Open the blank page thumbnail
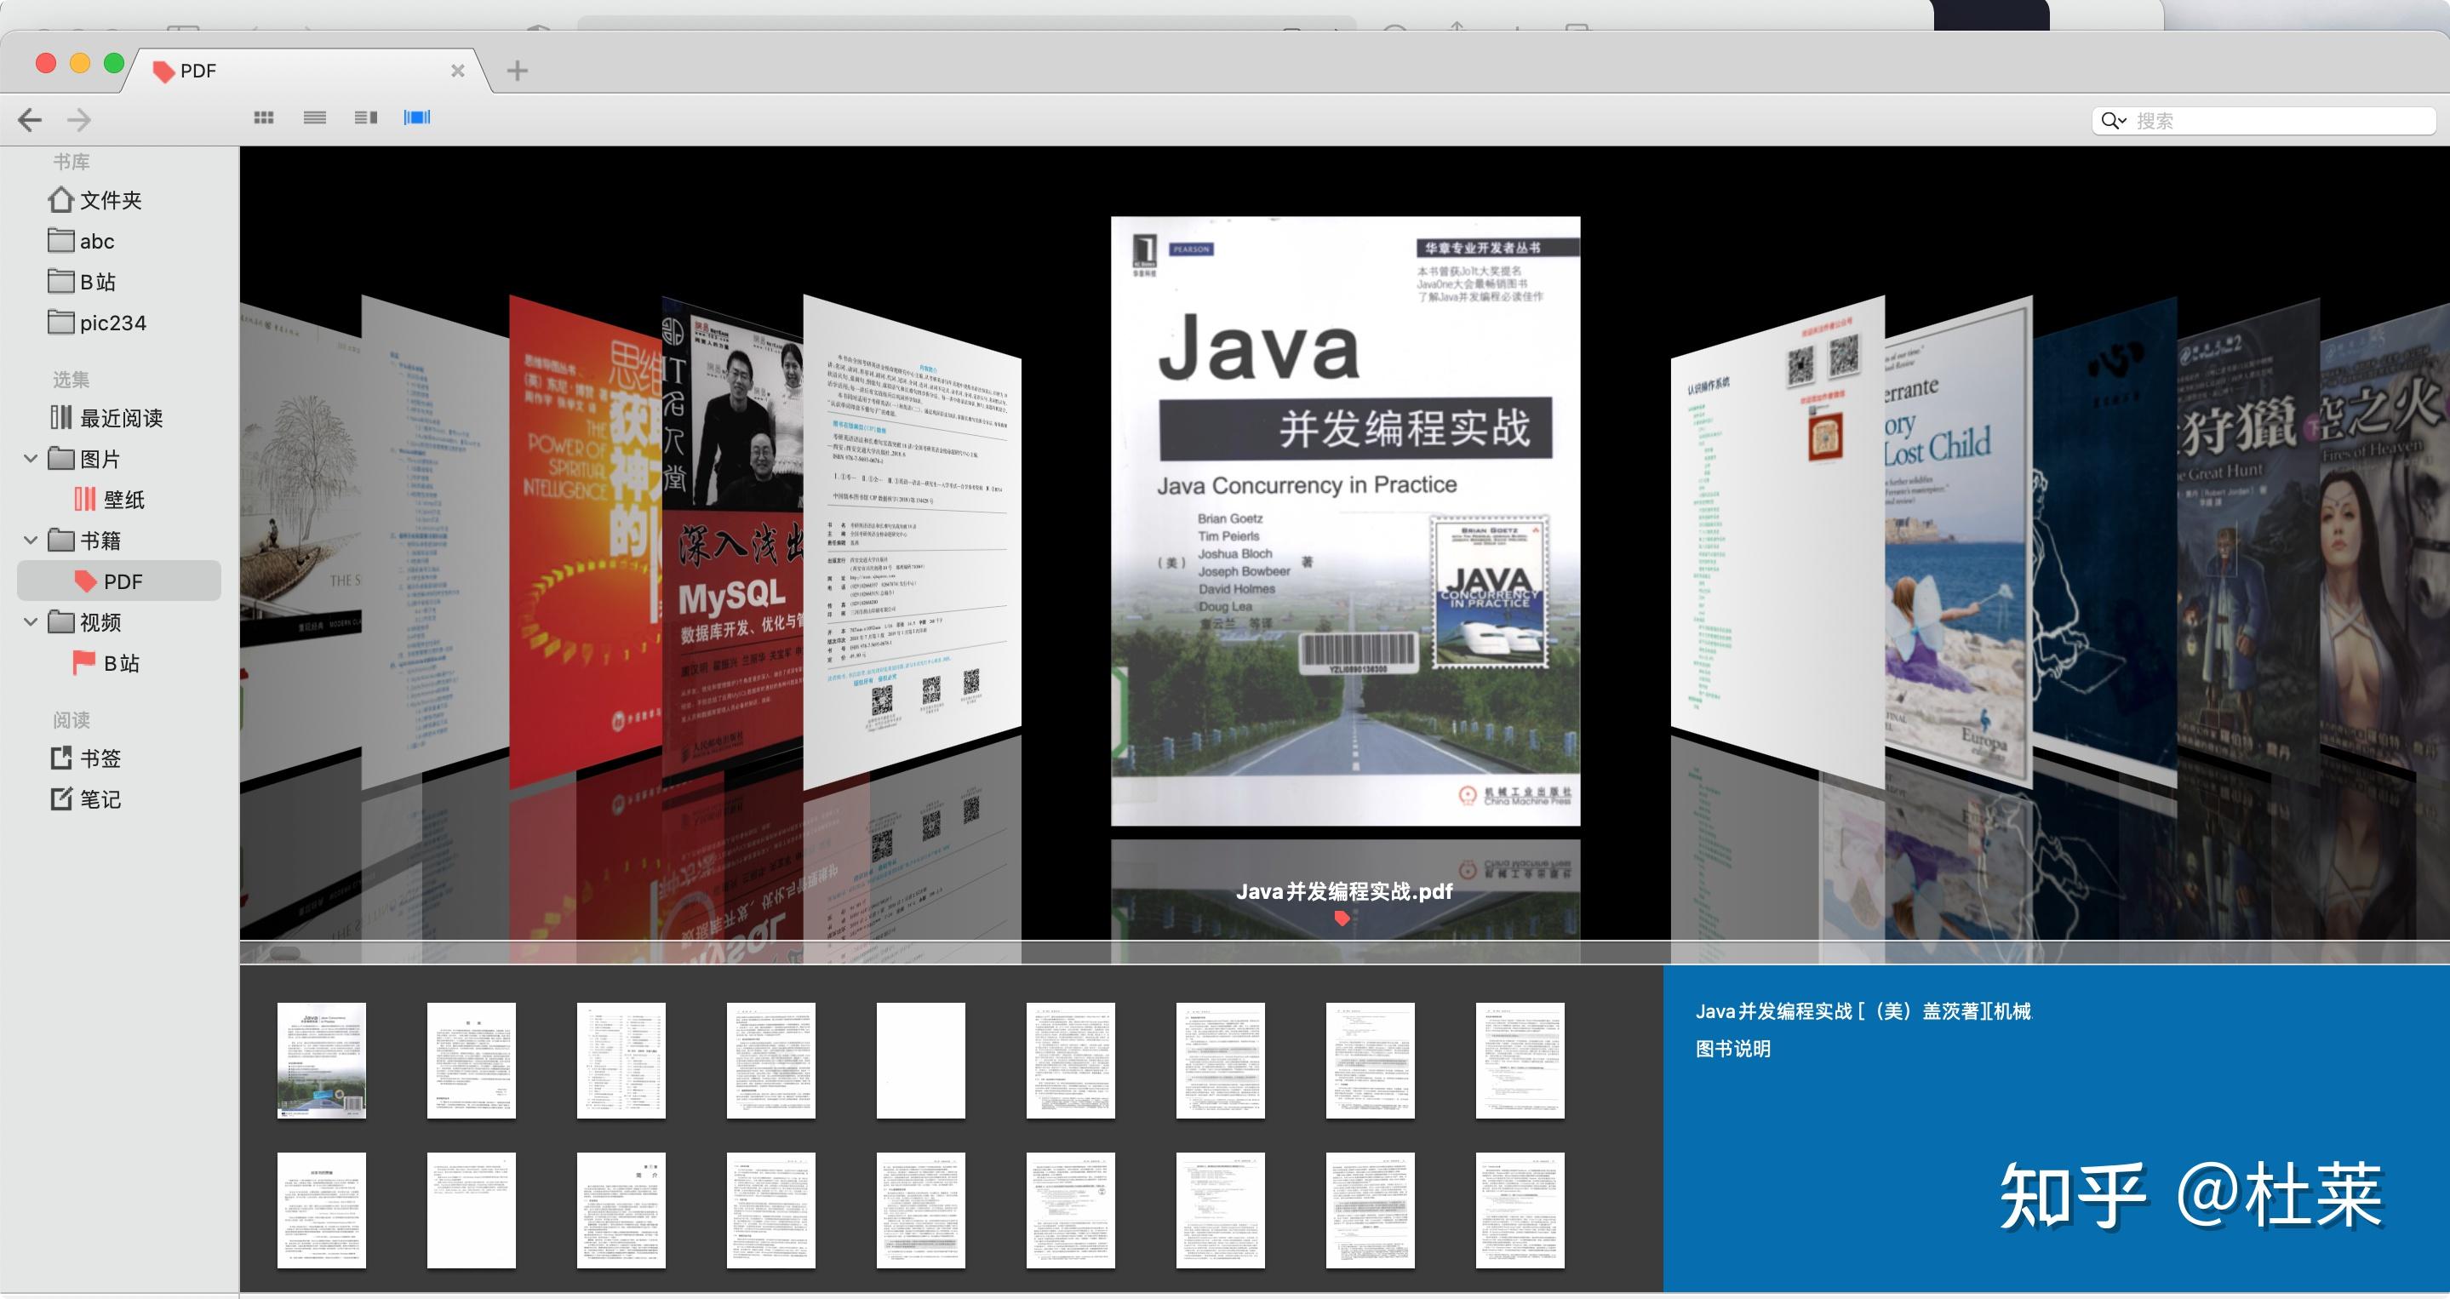Image resolution: width=2450 pixels, height=1299 pixels. point(920,1061)
